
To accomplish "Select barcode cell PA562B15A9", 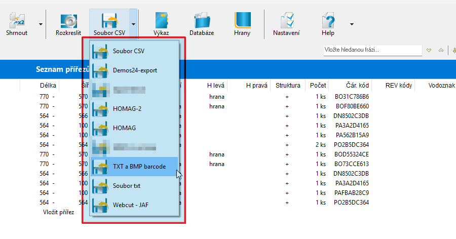I will tap(352, 135).
